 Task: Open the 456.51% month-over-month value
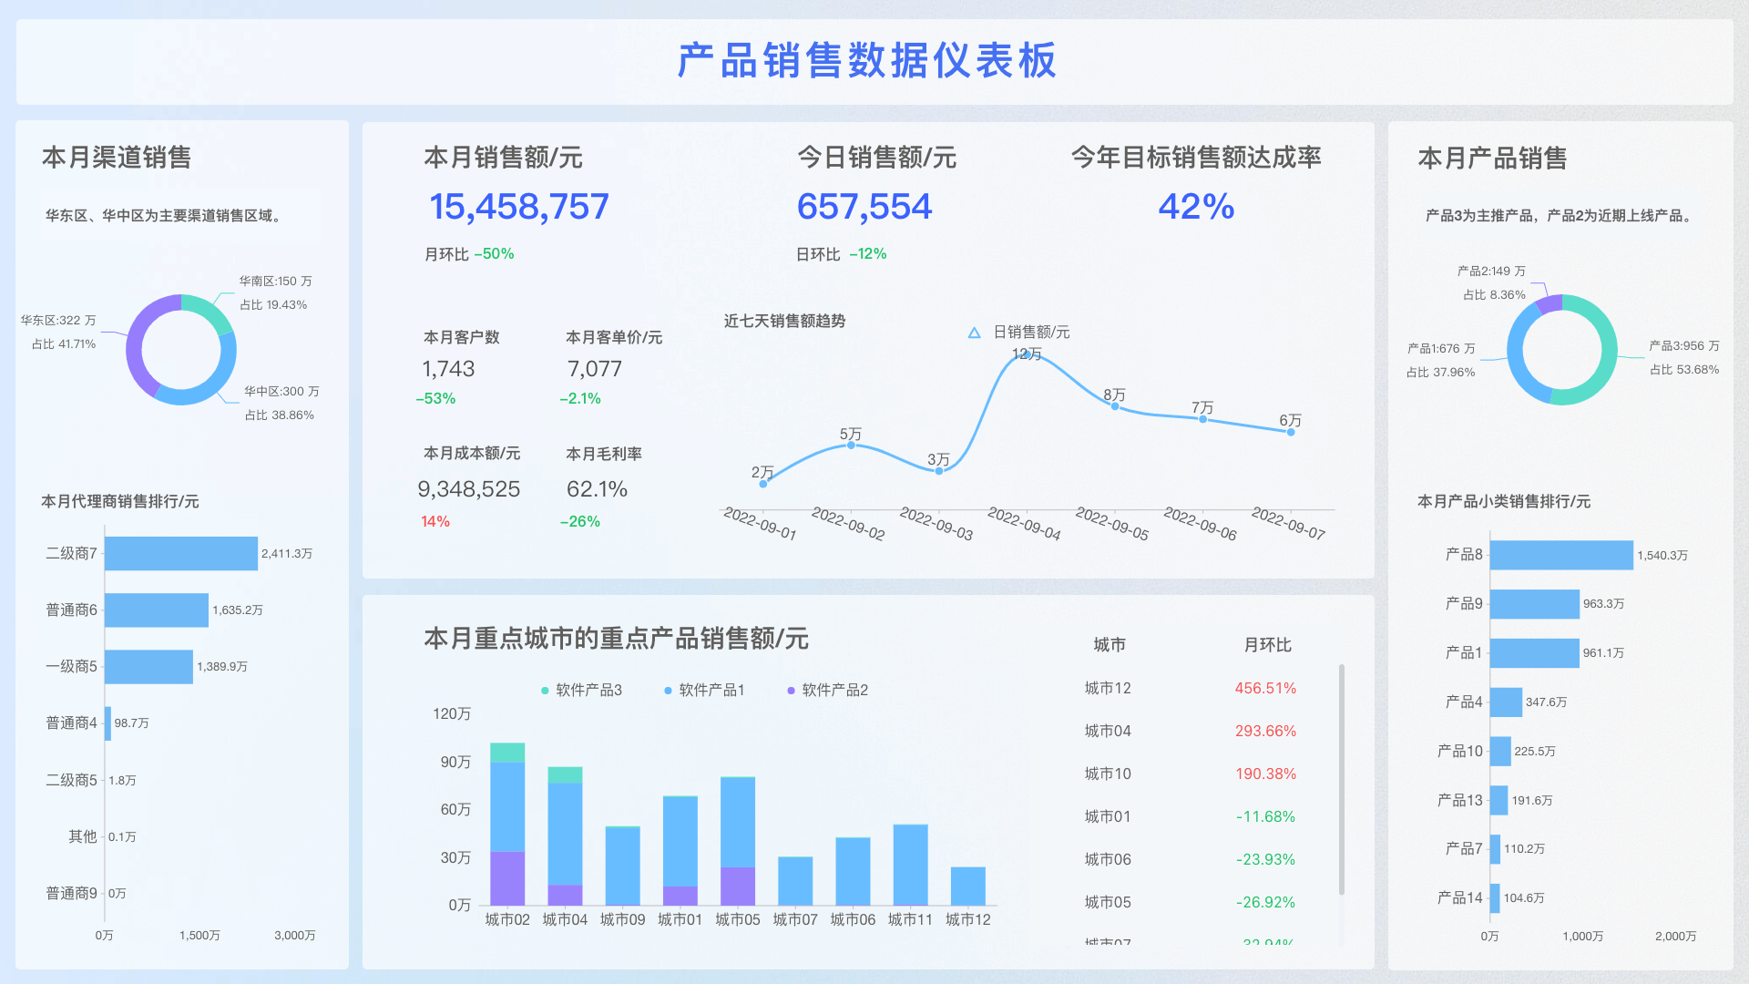[1264, 689]
